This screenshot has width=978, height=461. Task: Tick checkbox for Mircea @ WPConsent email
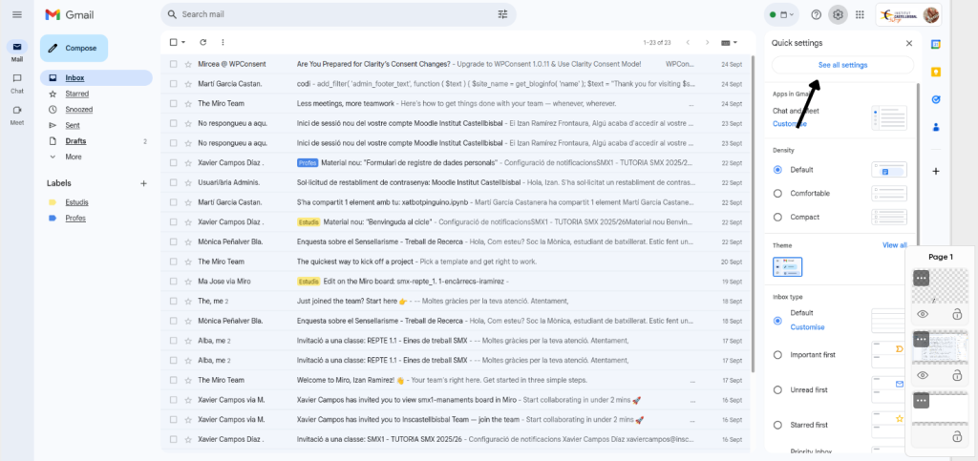click(173, 64)
